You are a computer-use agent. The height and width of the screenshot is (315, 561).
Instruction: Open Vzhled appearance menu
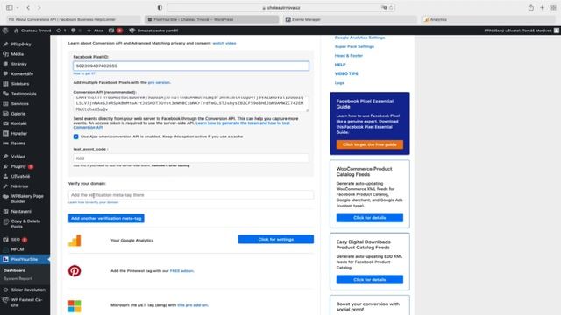18,157
